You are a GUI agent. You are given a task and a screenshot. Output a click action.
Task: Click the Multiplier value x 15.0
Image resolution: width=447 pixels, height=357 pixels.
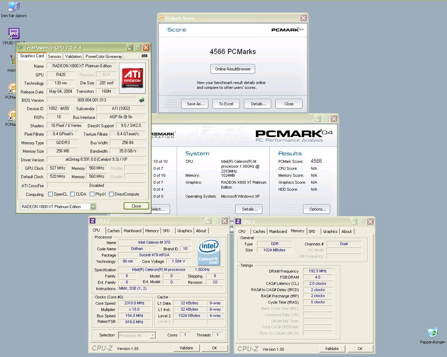(134, 310)
